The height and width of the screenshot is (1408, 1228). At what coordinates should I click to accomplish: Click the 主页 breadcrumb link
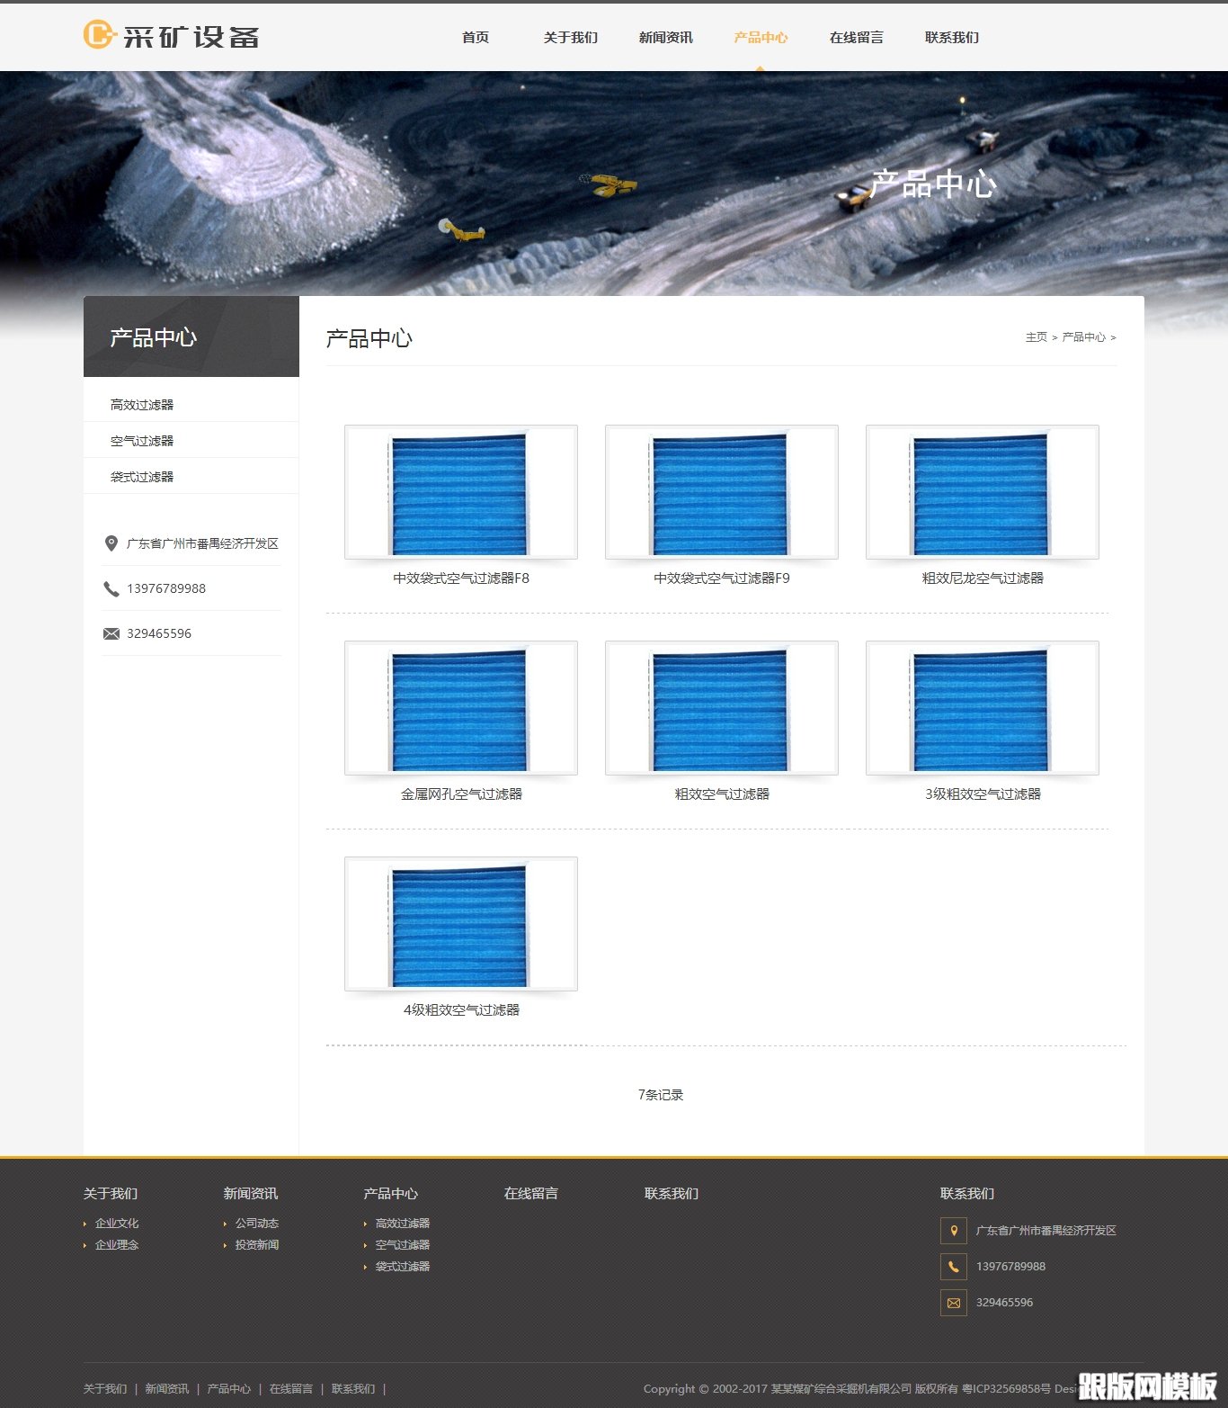(x=1036, y=337)
